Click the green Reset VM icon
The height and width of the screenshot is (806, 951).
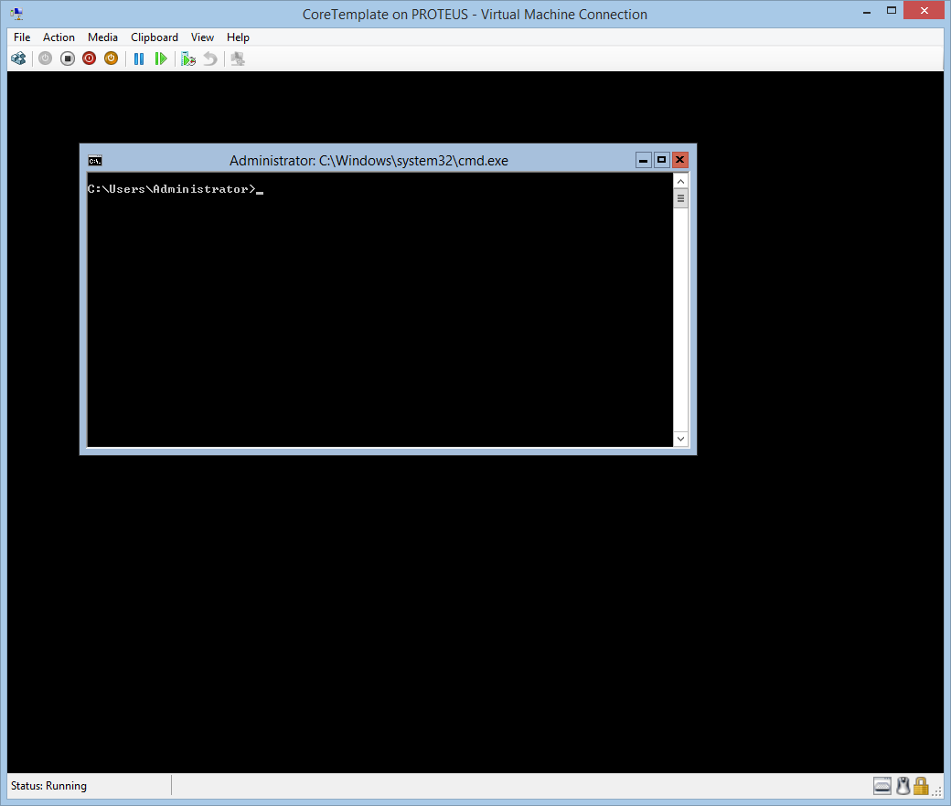(161, 58)
